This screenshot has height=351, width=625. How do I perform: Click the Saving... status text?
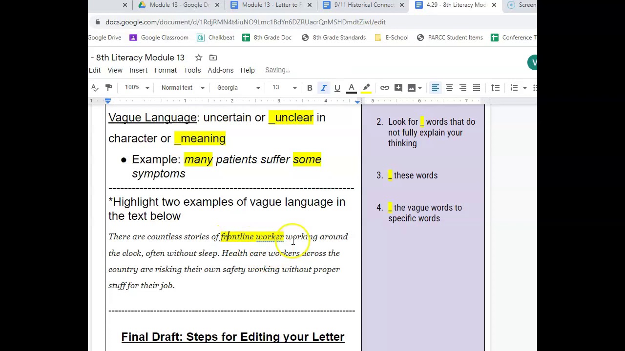click(277, 70)
